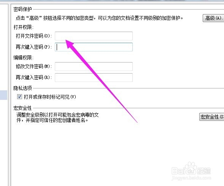Toggle the 打开或保存时标记可见 checkbox

(x=19, y=97)
